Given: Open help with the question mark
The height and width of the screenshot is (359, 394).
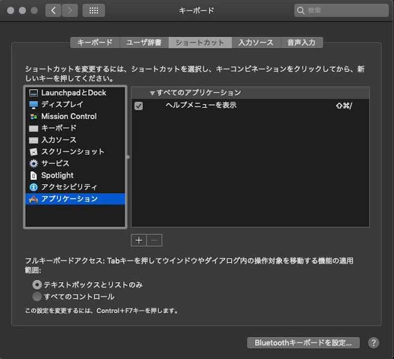Looking at the screenshot, I should pos(373,343).
